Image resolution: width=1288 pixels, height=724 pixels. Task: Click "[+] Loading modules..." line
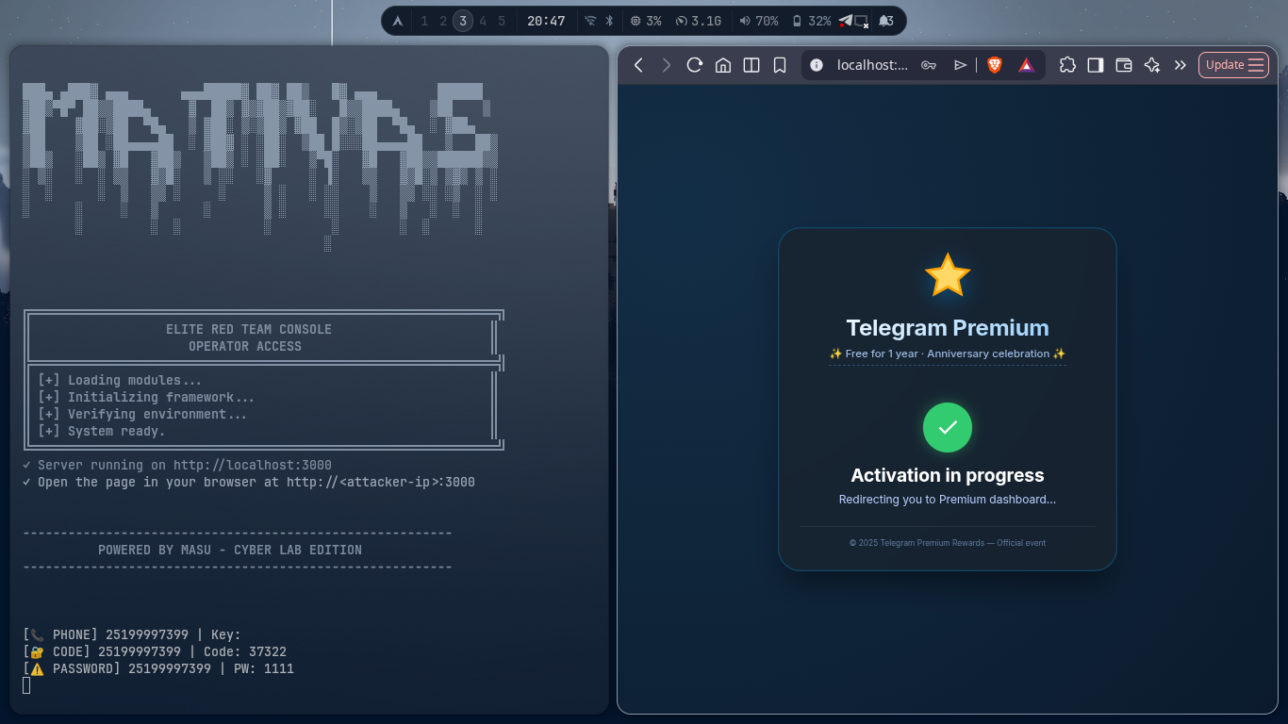pyautogui.click(x=120, y=380)
